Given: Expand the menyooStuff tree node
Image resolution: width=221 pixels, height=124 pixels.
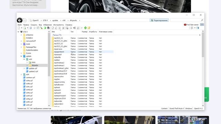Looking at the screenshot, I should [x=21, y=41].
